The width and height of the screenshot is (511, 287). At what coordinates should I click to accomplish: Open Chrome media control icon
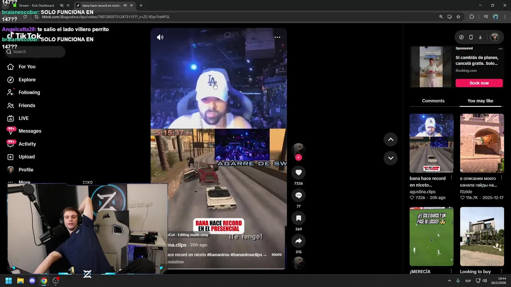[x=486, y=17]
